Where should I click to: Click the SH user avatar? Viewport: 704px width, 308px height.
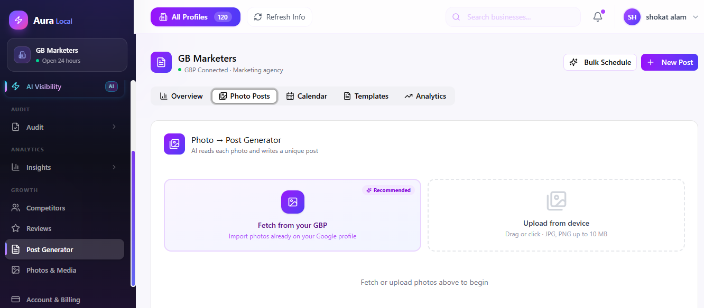632,17
